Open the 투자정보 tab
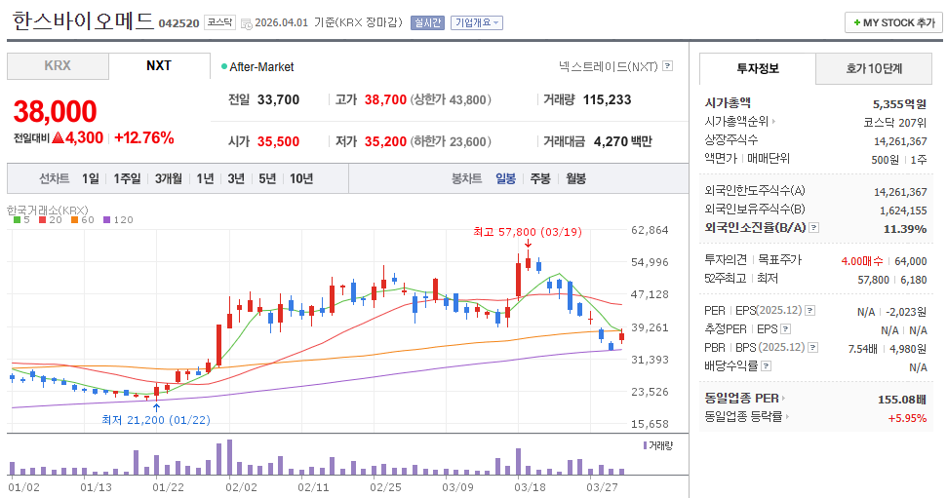 coord(758,69)
